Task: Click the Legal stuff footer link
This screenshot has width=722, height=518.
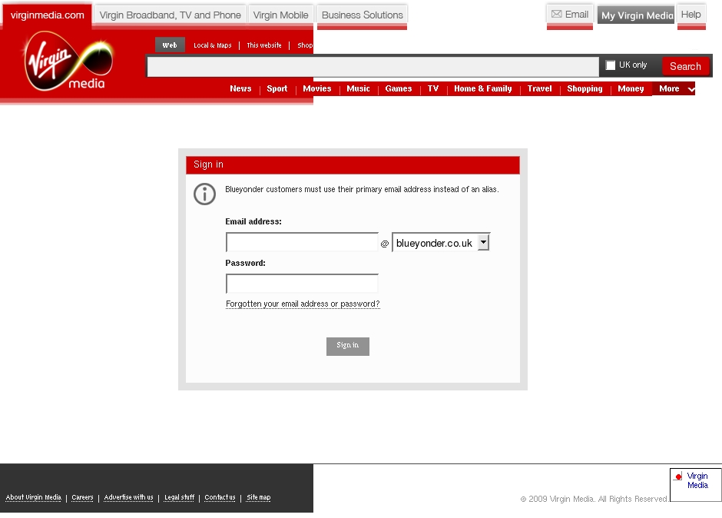Action: pos(179,497)
